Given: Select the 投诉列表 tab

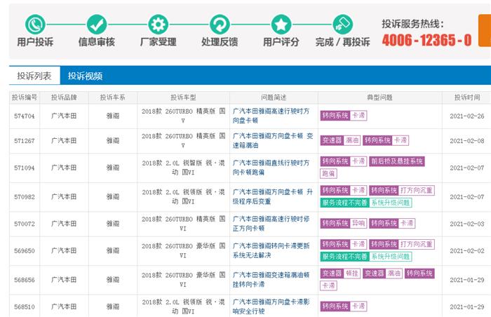Looking at the screenshot, I should coord(34,76).
